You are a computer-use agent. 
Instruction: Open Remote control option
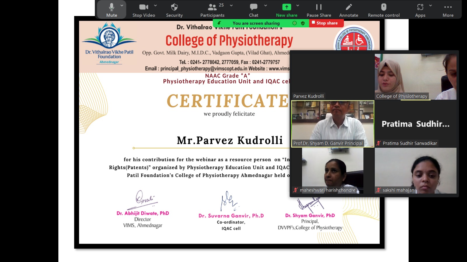(x=384, y=10)
